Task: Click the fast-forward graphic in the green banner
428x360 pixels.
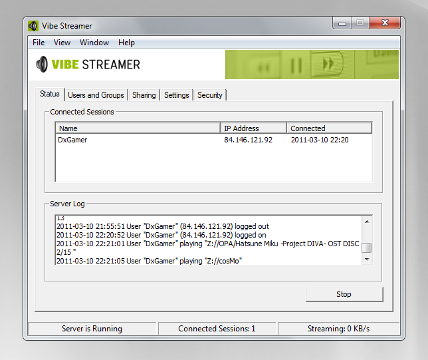Action: coord(328,65)
